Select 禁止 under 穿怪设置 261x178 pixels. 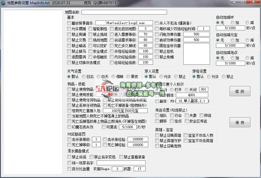224,77
